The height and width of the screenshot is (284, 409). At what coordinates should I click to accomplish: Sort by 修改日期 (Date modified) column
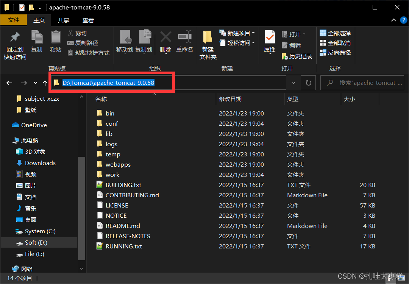pos(250,99)
